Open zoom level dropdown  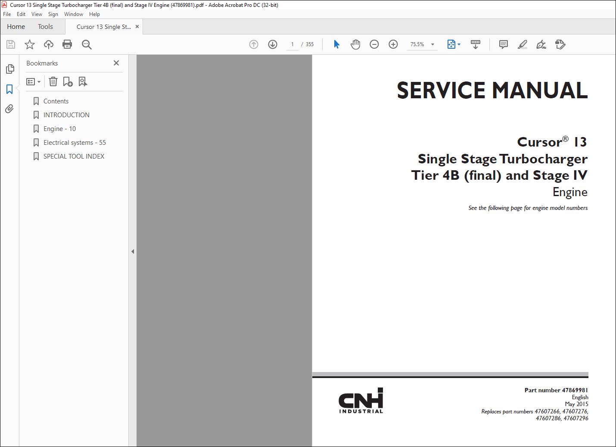coord(432,44)
